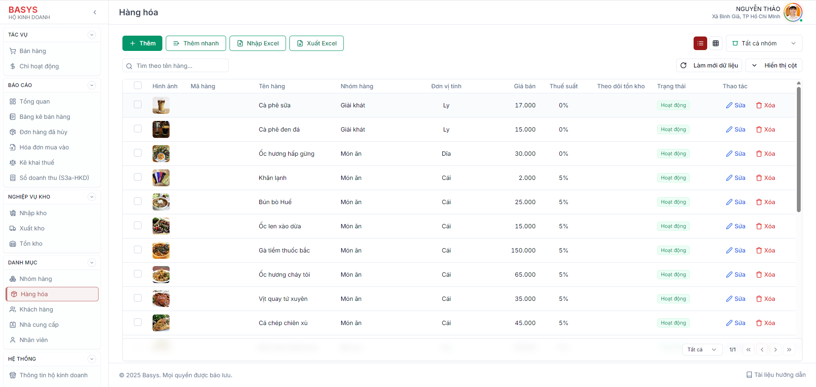Click the Xuất Excel button

pyautogui.click(x=317, y=43)
